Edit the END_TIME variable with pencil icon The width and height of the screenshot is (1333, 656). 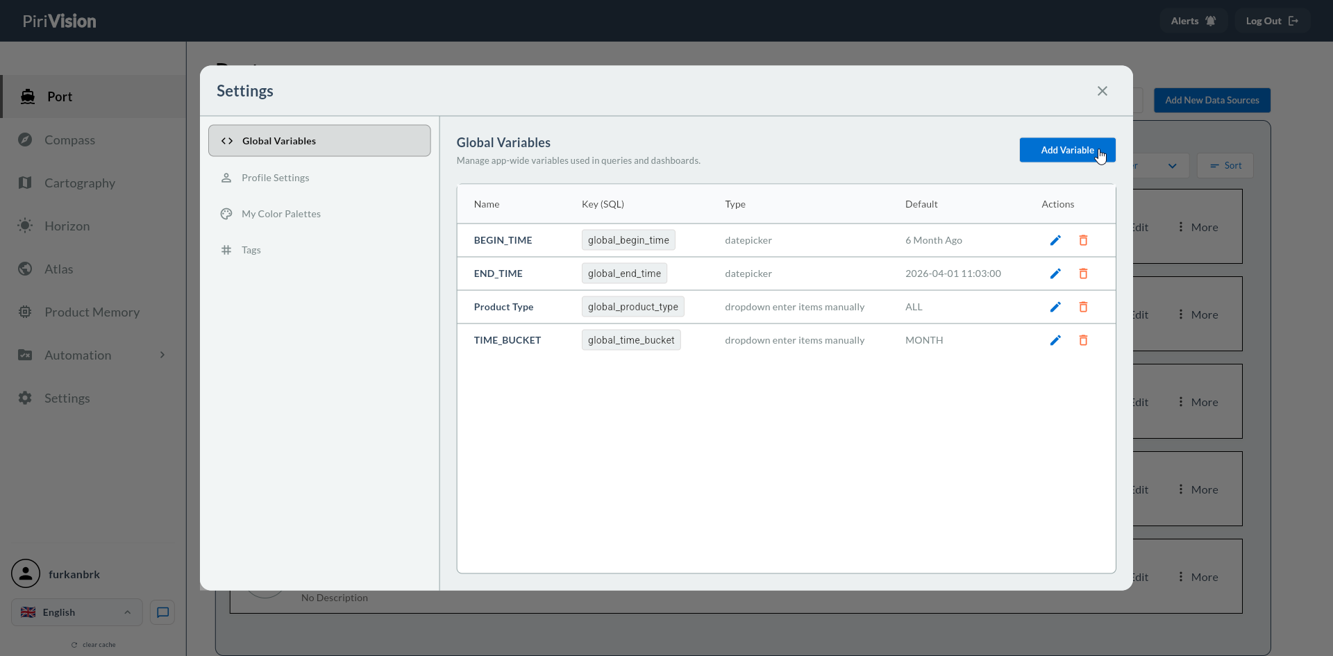pos(1055,274)
